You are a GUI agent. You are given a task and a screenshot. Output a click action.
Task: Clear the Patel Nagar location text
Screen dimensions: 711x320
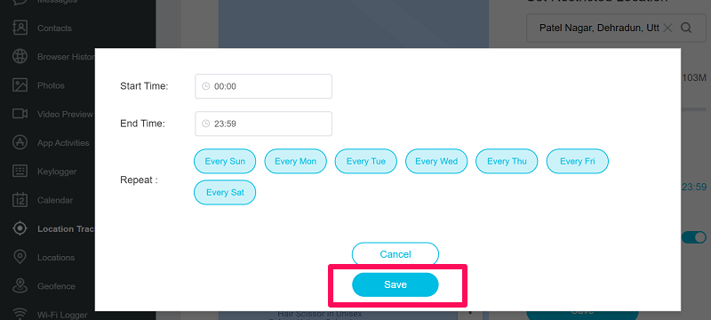point(667,28)
